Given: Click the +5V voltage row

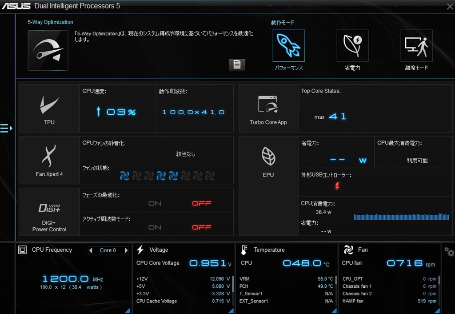Looking at the screenshot, I should tap(183, 286).
